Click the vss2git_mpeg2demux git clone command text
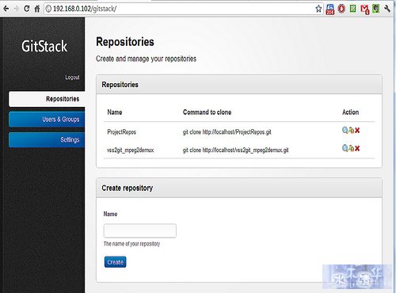Screen dimensions: 396x293 235,150
